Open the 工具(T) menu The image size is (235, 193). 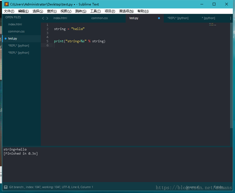(95, 11)
